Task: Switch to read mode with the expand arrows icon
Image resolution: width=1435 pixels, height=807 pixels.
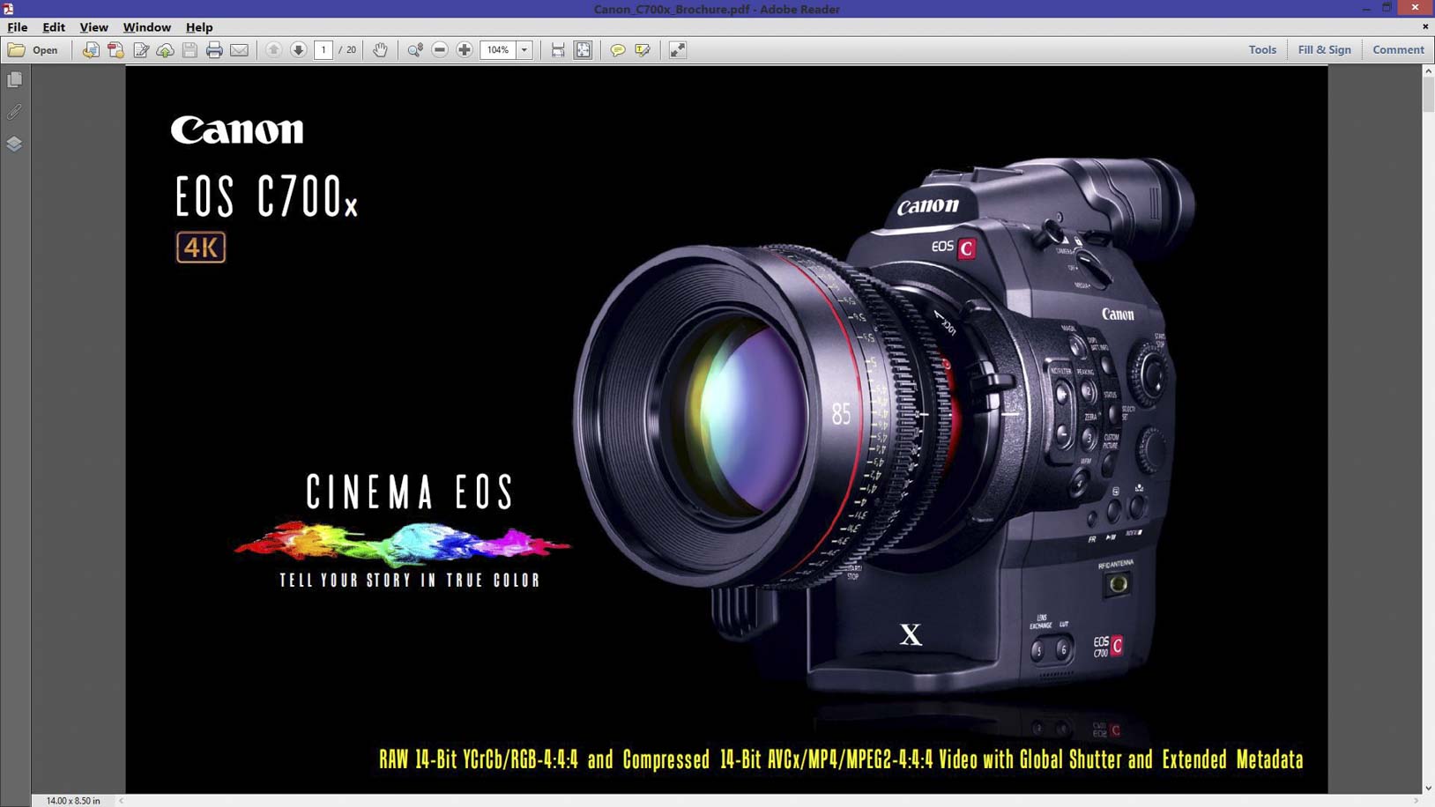Action: (x=677, y=50)
